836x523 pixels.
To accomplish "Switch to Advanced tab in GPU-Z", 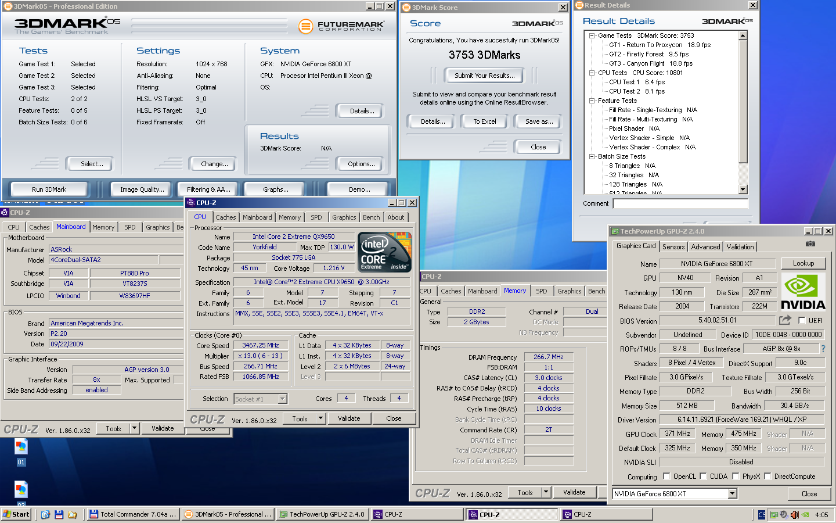I will [x=705, y=247].
